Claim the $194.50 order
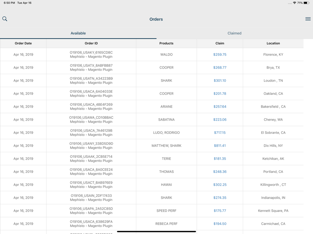 220,224
